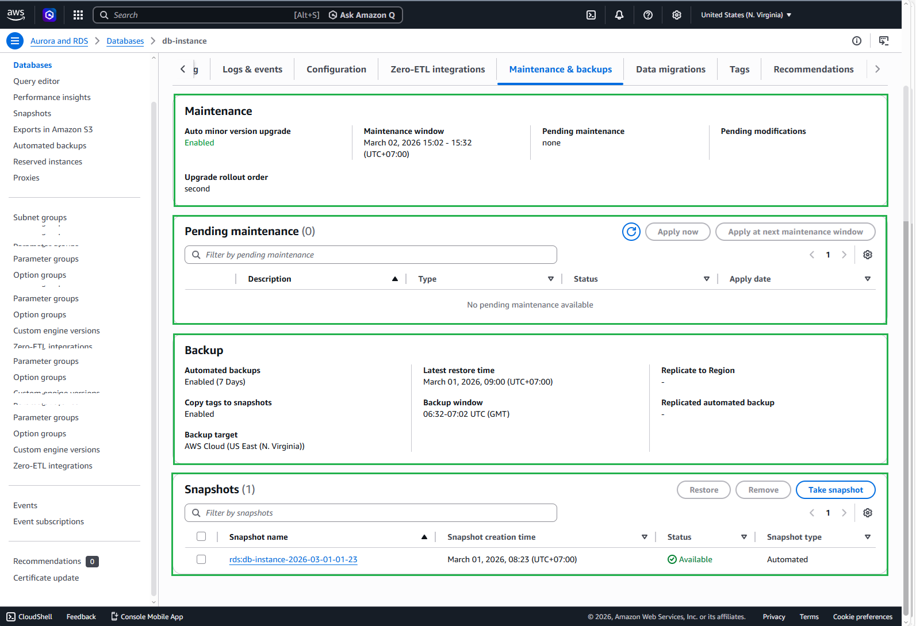Screen dimensions: 920x626
Task: Open Cookie preferences in footer
Action: click(x=862, y=617)
